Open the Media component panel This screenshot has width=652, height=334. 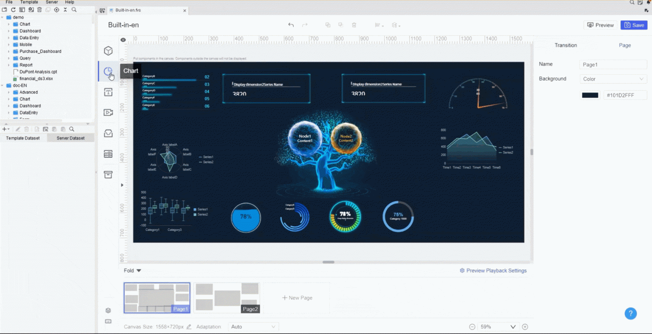point(108,112)
